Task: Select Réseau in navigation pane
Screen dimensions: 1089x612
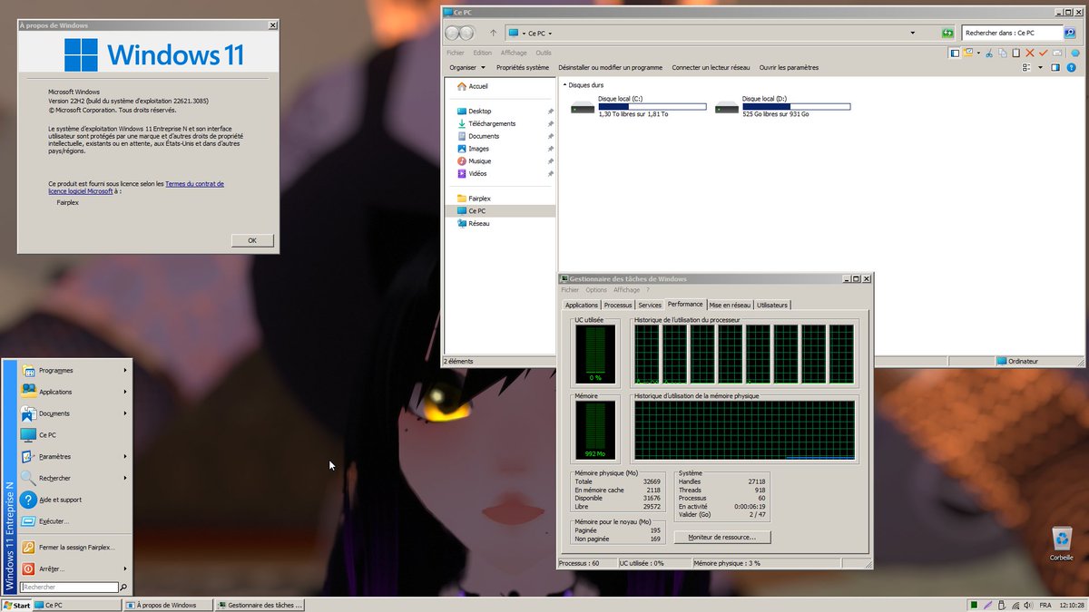Action: click(x=473, y=223)
